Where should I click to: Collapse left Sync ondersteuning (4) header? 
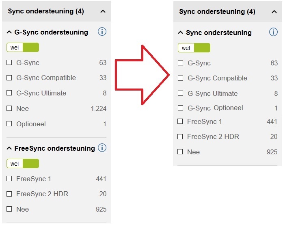pos(103,11)
